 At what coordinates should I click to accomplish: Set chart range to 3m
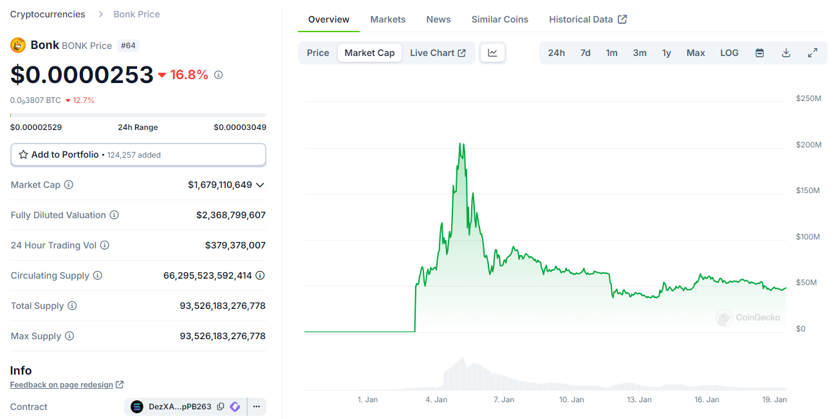[x=640, y=53]
